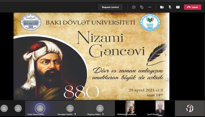Select Irada Shamsizadeh participant tile

40,108
